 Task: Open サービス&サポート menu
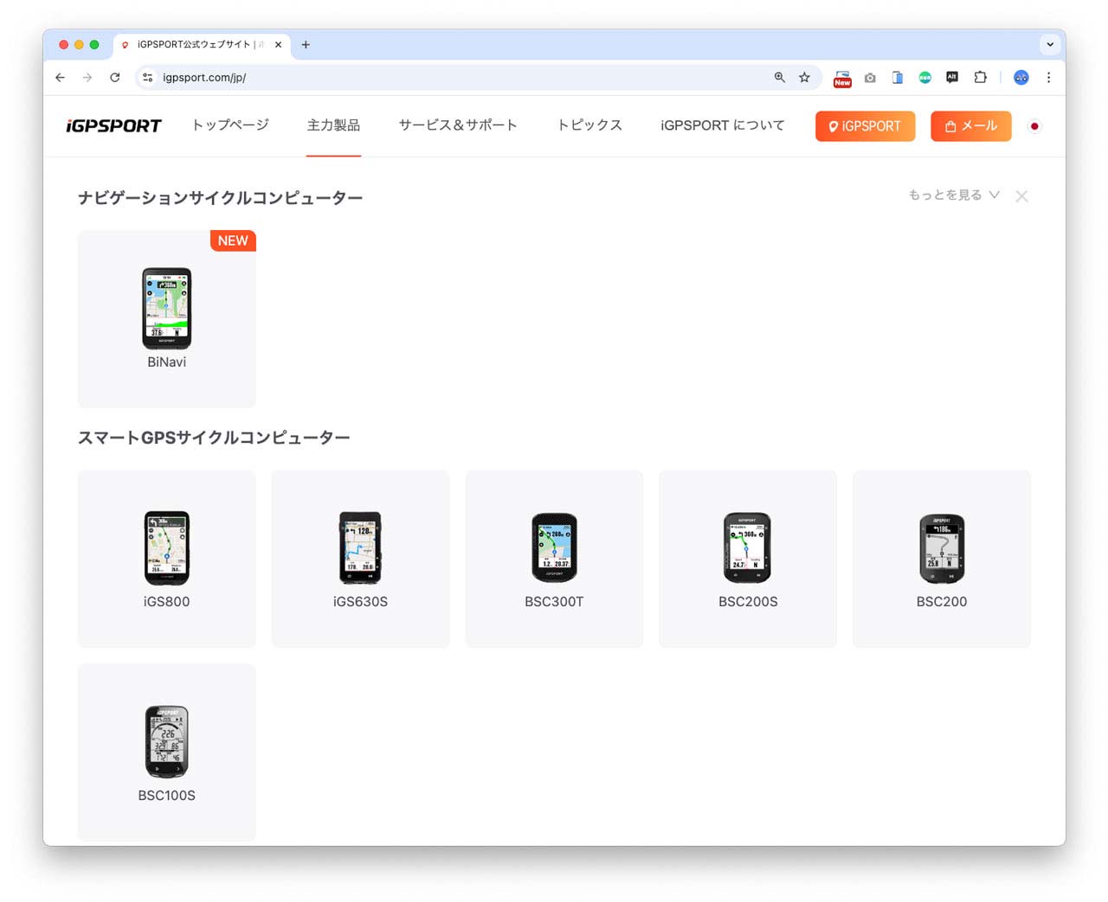coord(458,125)
